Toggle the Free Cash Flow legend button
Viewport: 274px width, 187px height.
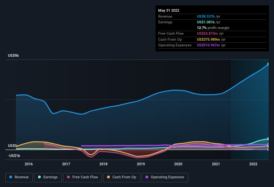tap(82, 177)
